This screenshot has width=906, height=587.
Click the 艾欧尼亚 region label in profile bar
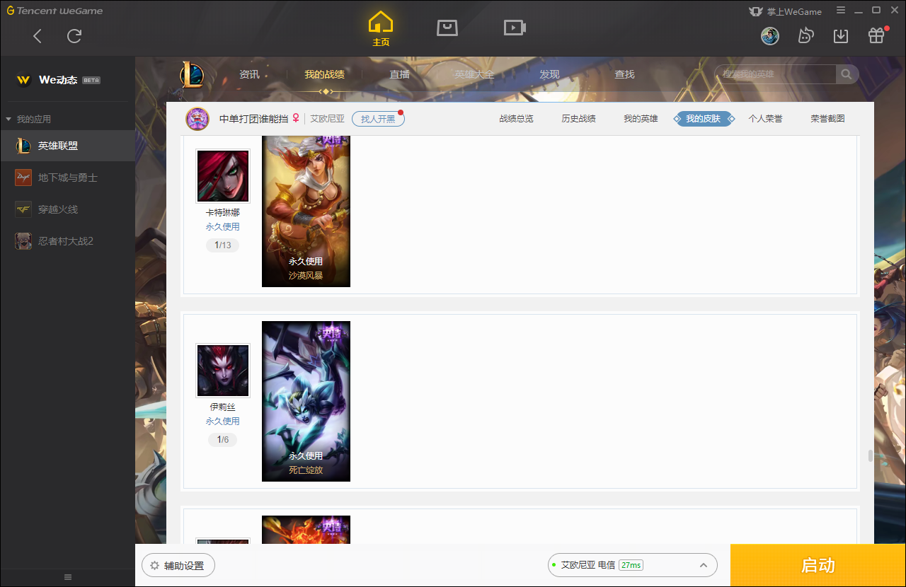click(328, 119)
